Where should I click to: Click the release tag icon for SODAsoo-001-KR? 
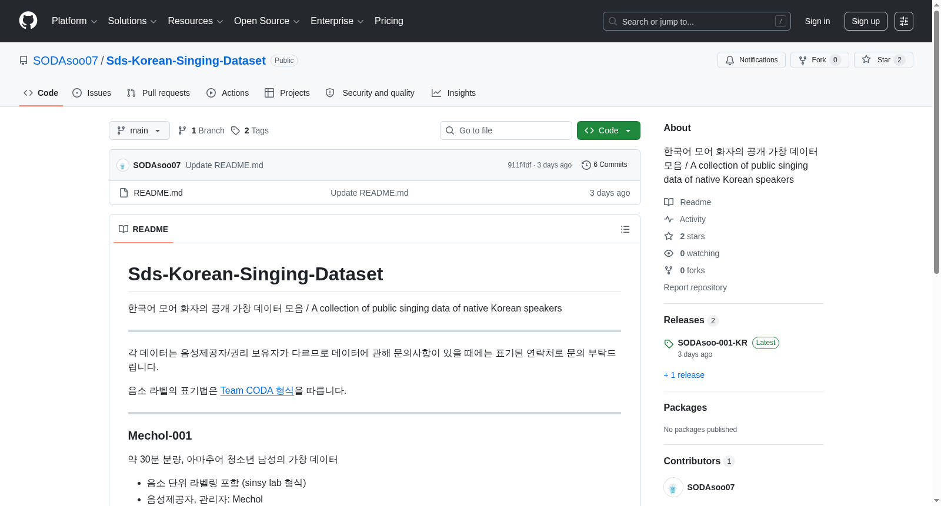pos(669,344)
